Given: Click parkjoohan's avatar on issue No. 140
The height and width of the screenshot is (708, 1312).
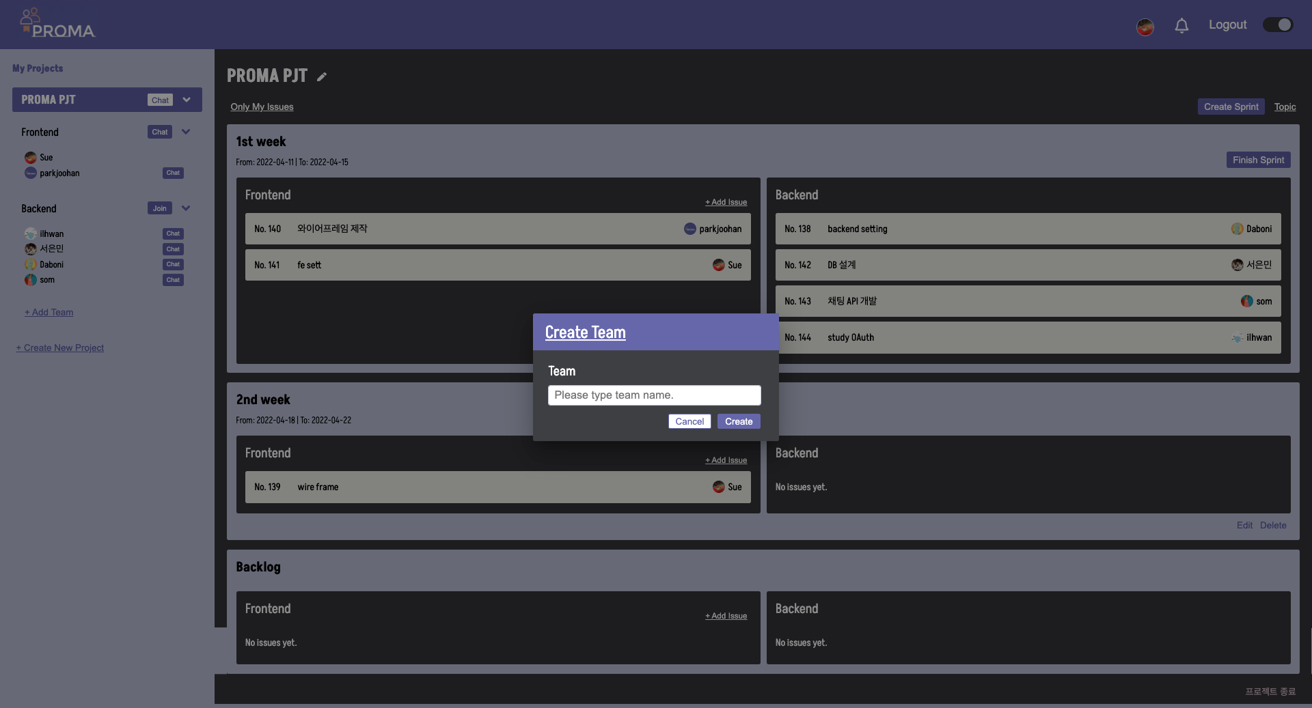Looking at the screenshot, I should [689, 229].
